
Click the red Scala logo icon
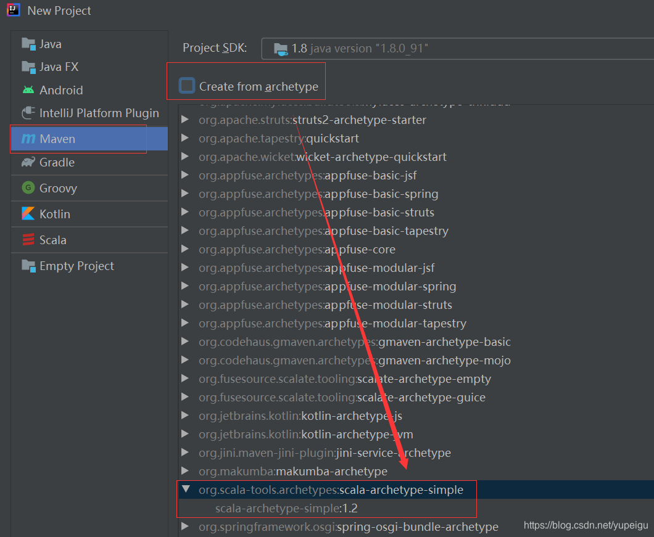(x=28, y=239)
